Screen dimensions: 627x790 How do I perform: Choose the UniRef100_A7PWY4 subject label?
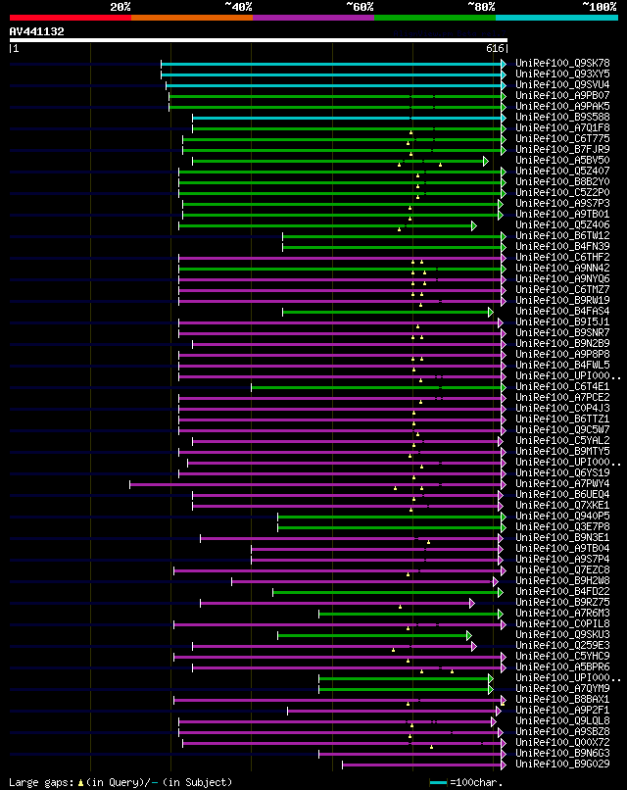coord(562,483)
